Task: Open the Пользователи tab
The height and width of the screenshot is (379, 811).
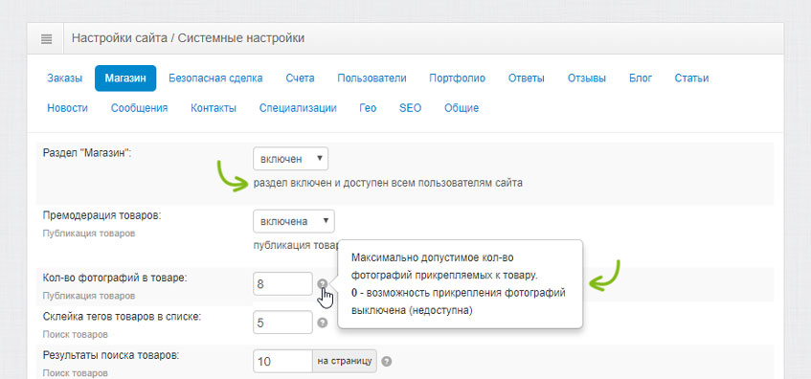Action: point(372,78)
